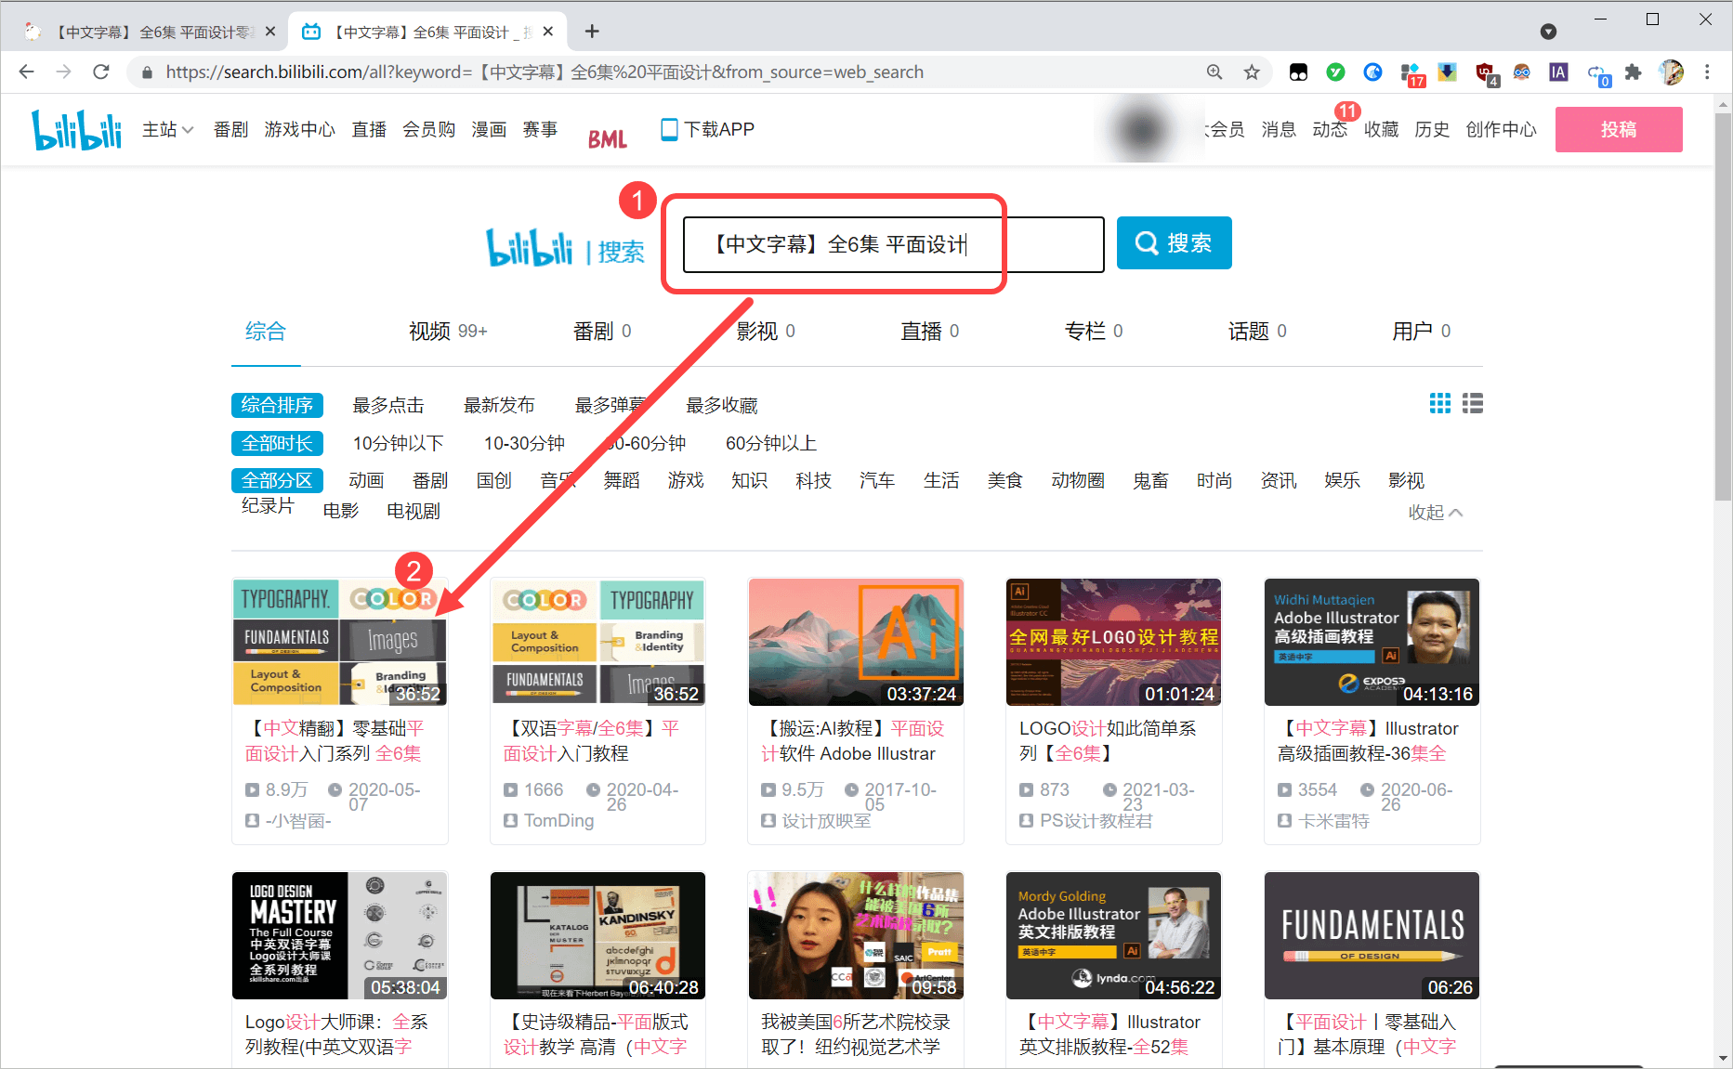Select the 综合 results tab

tap(266, 332)
